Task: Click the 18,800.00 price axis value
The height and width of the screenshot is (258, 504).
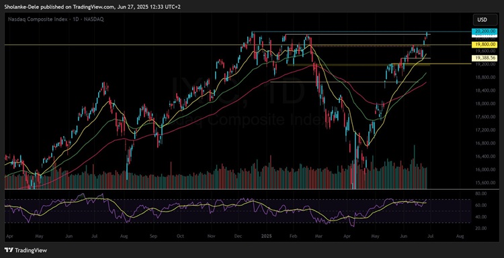Action: pos(486,77)
